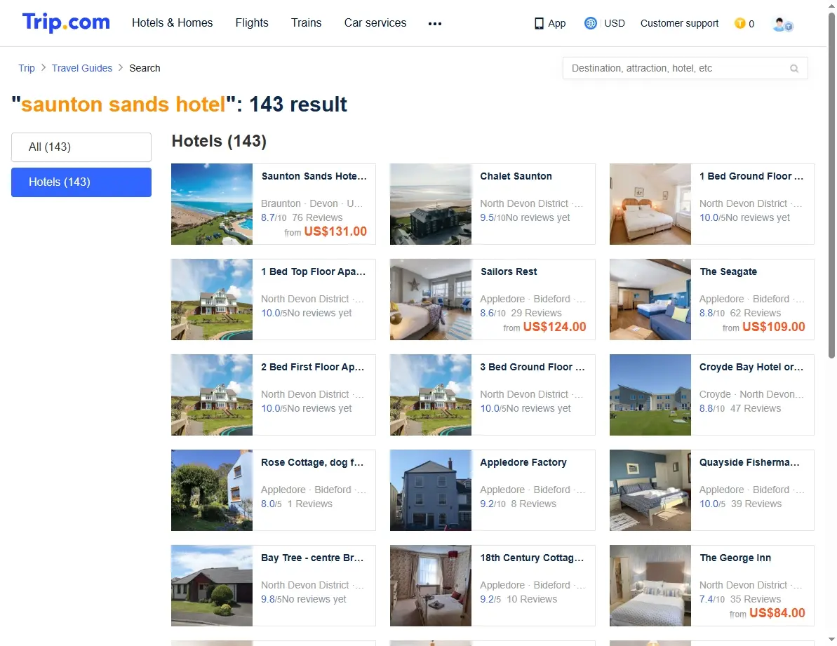Click Chalet Saunton thumbnail image

coord(431,204)
